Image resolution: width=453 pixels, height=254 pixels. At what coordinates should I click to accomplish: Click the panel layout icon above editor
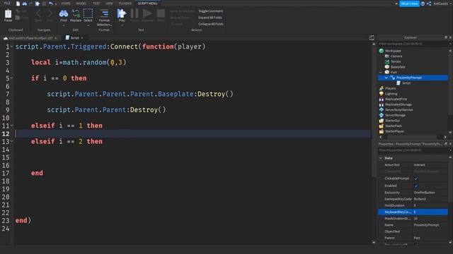(x=372, y=37)
